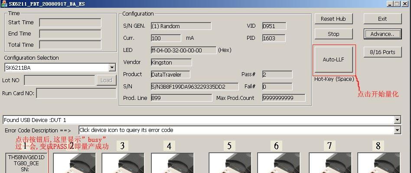This screenshot has height=173, width=411.
Task: Click the port number 7 label
Action: 329,146
